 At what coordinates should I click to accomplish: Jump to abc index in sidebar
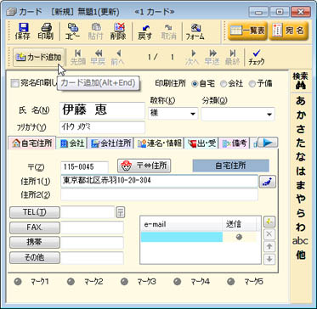[300, 241]
